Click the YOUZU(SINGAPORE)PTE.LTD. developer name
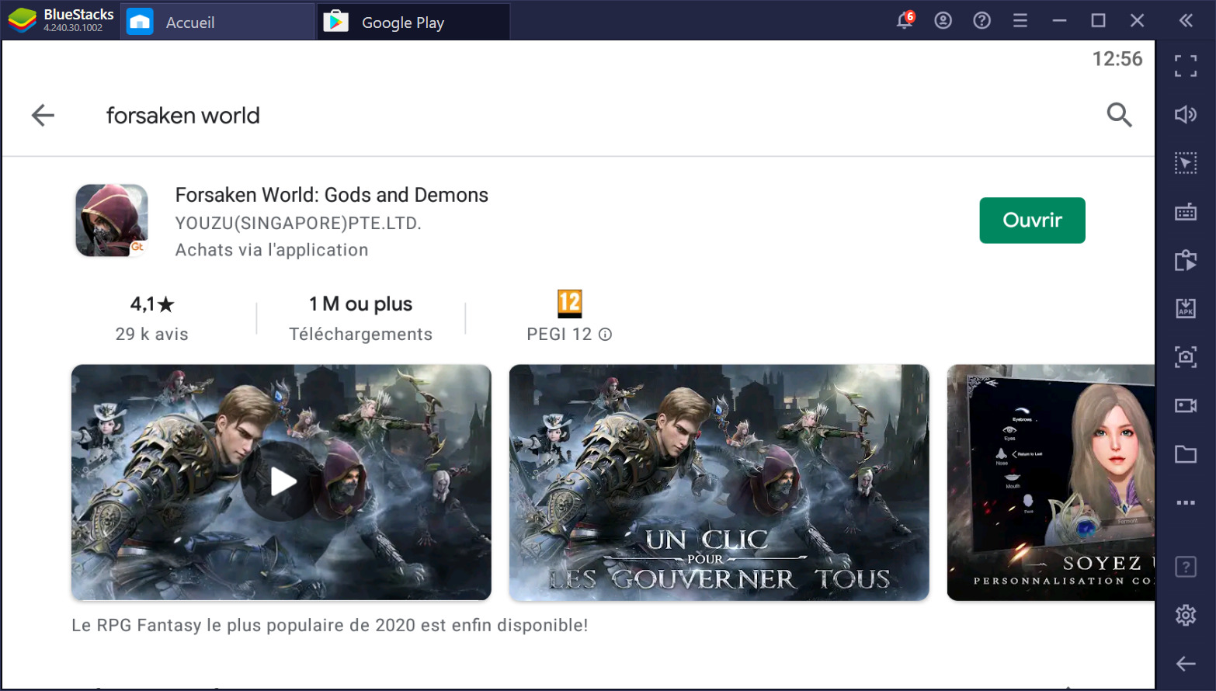This screenshot has width=1216, height=691. (x=298, y=224)
